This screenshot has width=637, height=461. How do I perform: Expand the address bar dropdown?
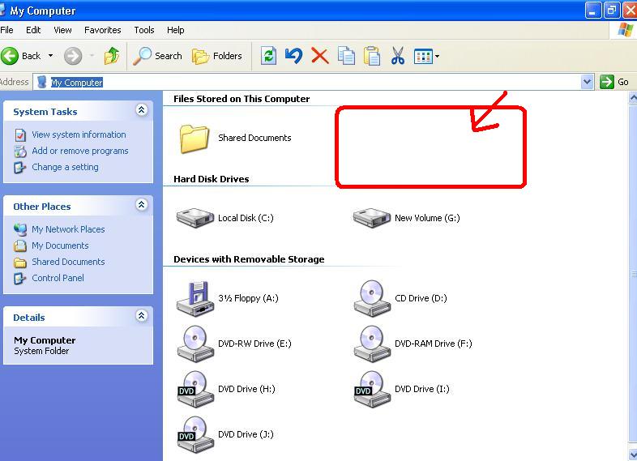coord(587,83)
